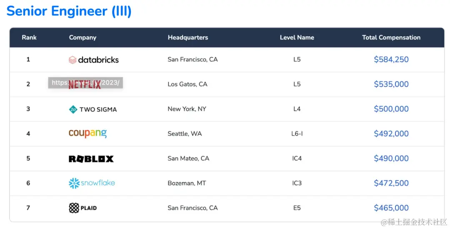Click the $472,500 Snowflake compensation value

click(391, 183)
